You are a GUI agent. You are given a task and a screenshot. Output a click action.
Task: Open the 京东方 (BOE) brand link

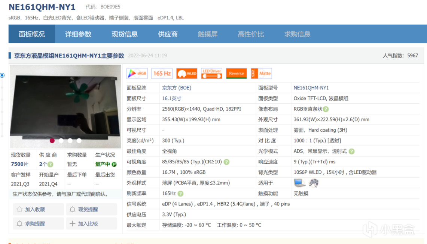(x=177, y=88)
